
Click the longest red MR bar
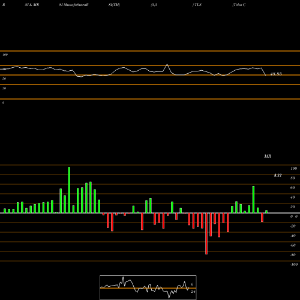pos(206,233)
